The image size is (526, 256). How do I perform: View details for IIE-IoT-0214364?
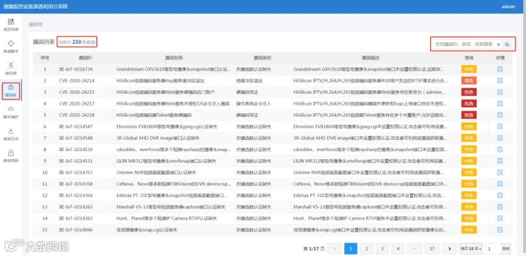click(500, 195)
